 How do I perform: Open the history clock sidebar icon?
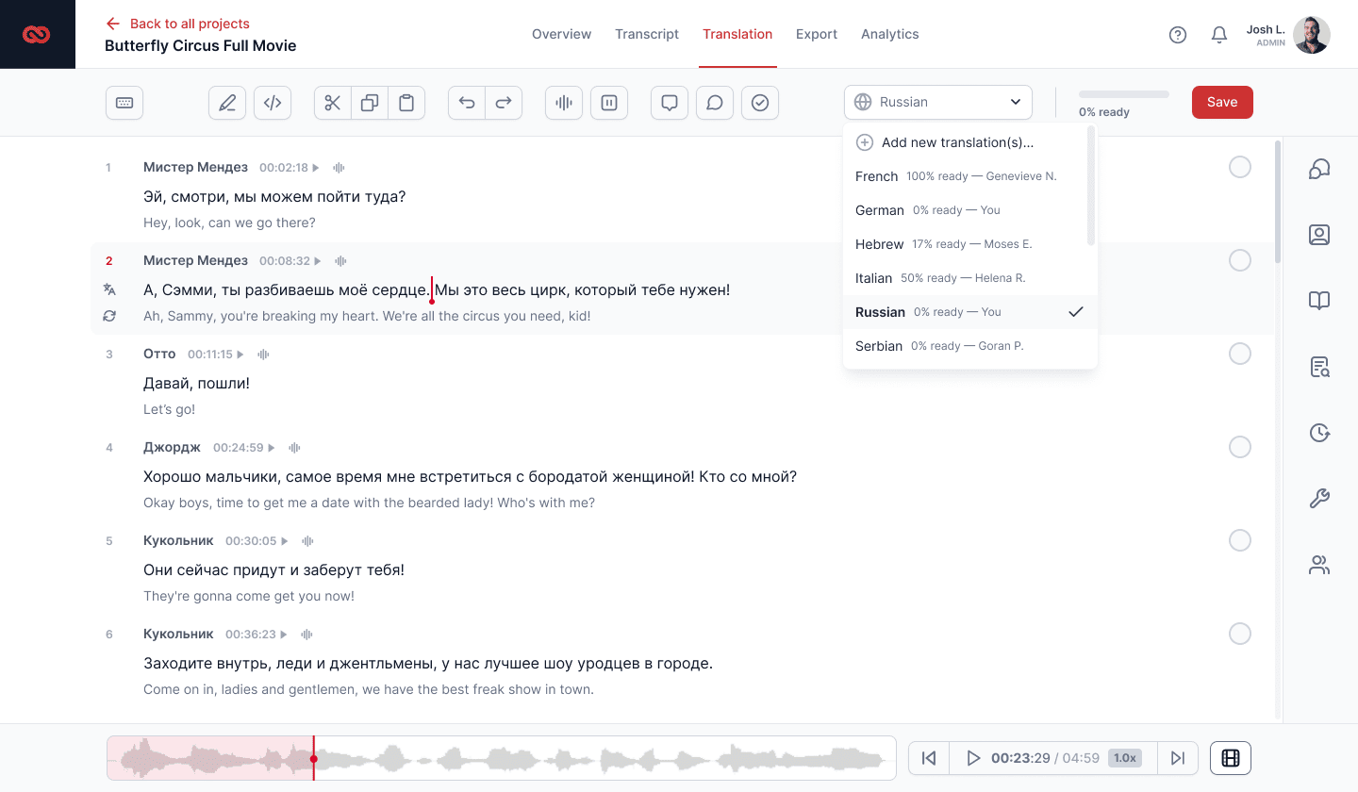pos(1319,433)
